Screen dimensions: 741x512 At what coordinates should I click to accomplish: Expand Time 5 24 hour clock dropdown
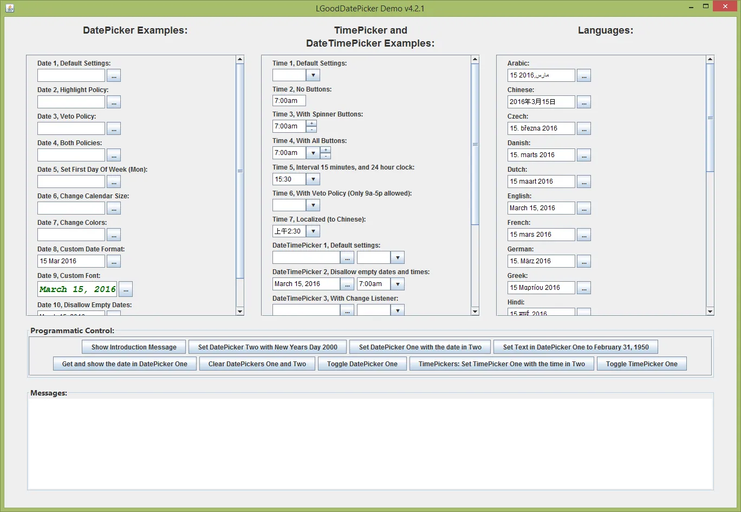click(x=313, y=179)
